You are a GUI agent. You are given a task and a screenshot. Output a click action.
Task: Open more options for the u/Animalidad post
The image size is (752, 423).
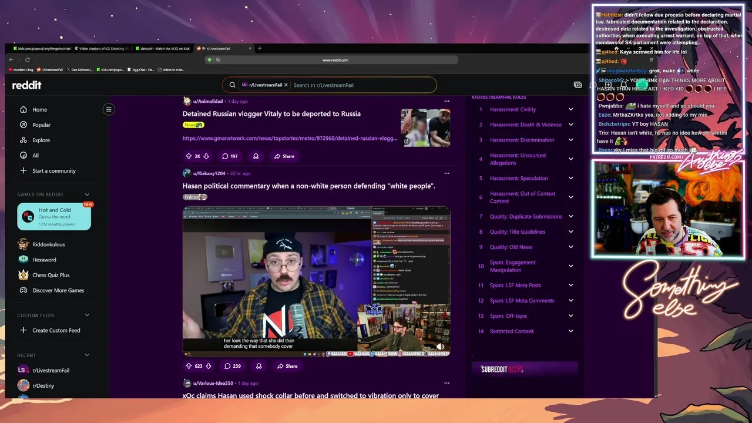pyautogui.click(x=446, y=101)
